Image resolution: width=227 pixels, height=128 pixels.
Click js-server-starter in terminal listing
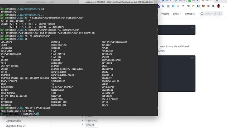(x=62, y=87)
